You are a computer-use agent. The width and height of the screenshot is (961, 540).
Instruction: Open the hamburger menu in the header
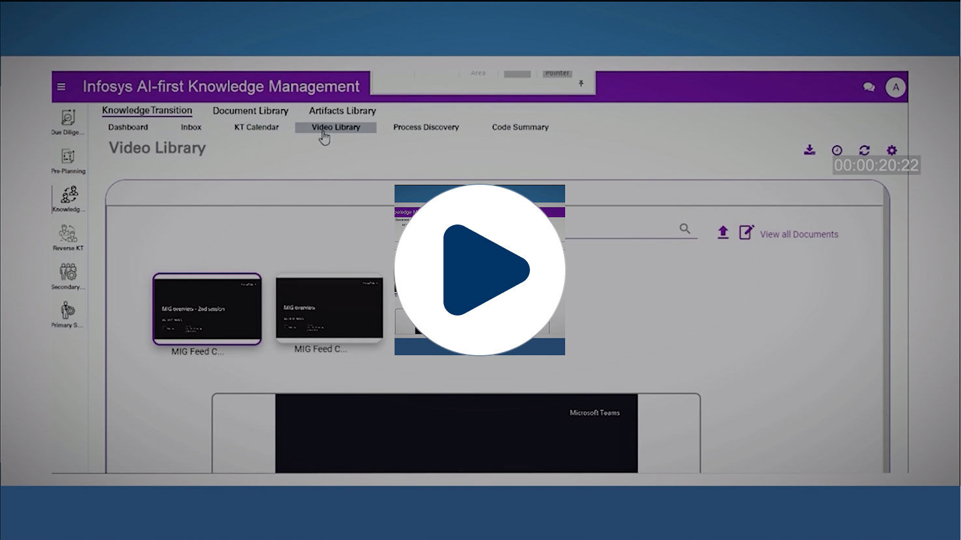(61, 87)
